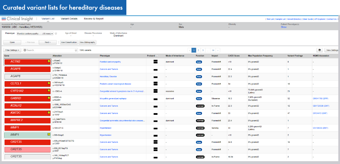Switch to the Variant List tab
Screen dimensions: 340x164
click(x=48, y=19)
